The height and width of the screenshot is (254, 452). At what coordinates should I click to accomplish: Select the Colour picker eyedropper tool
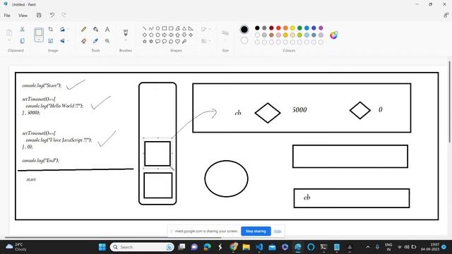click(95, 41)
